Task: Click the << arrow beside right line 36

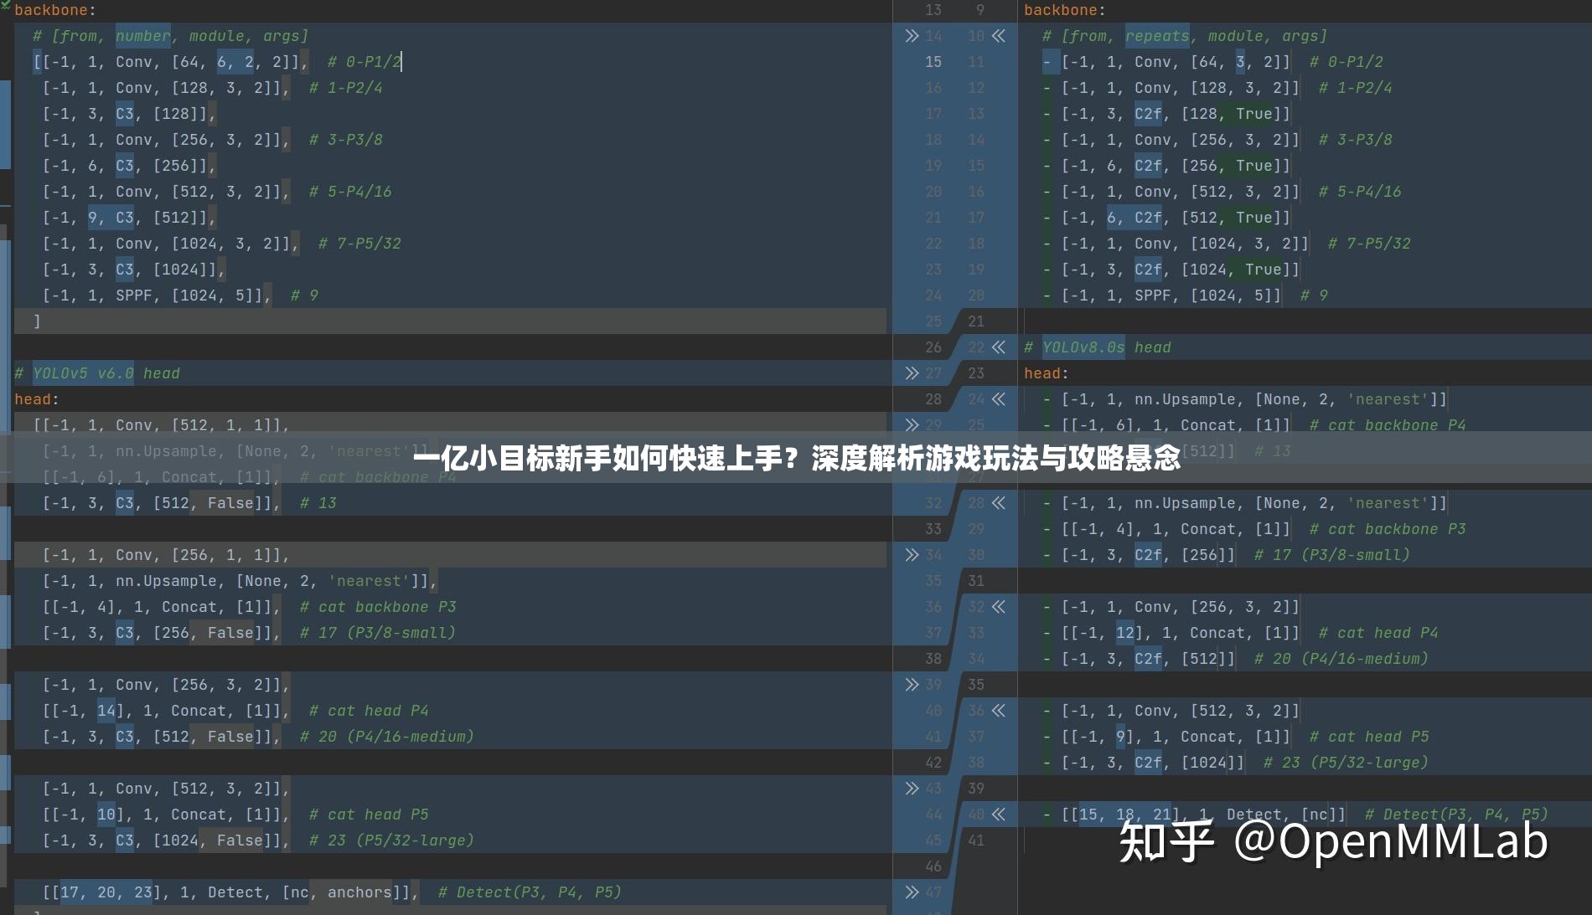Action: [x=998, y=711]
